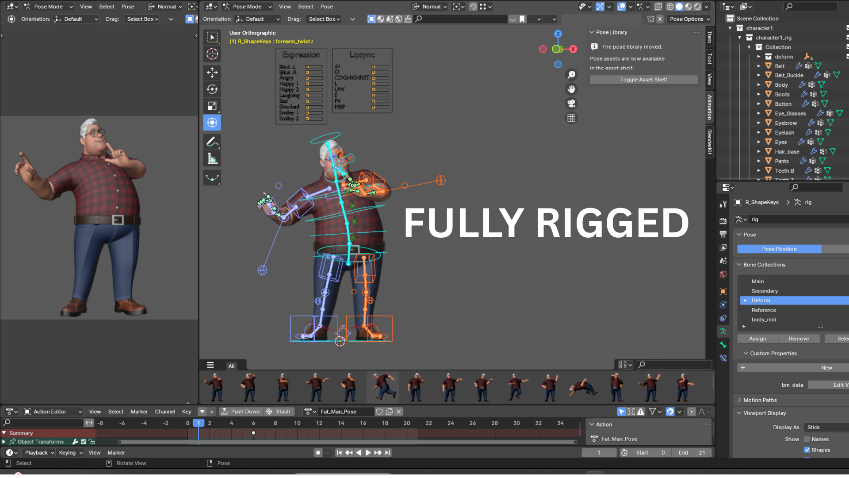This screenshot has height=478, width=849.
Task: Open the Display As Stick dropdown
Action: tap(826, 428)
